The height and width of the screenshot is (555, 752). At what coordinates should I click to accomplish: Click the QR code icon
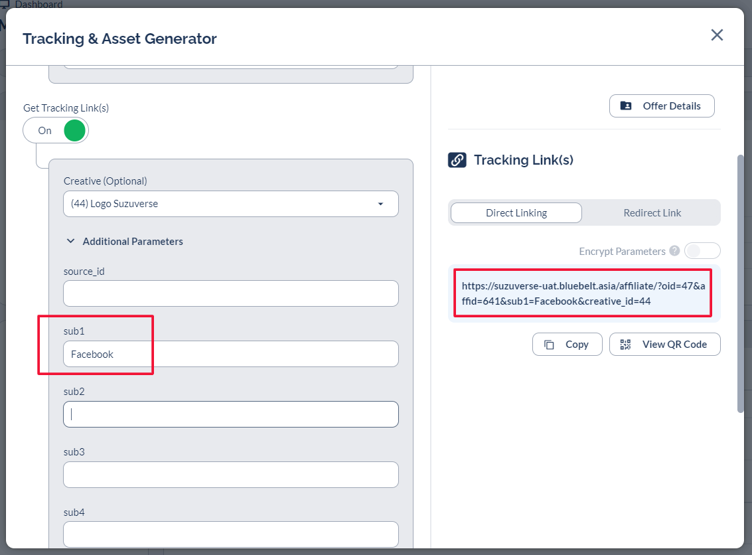tap(625, 345)
